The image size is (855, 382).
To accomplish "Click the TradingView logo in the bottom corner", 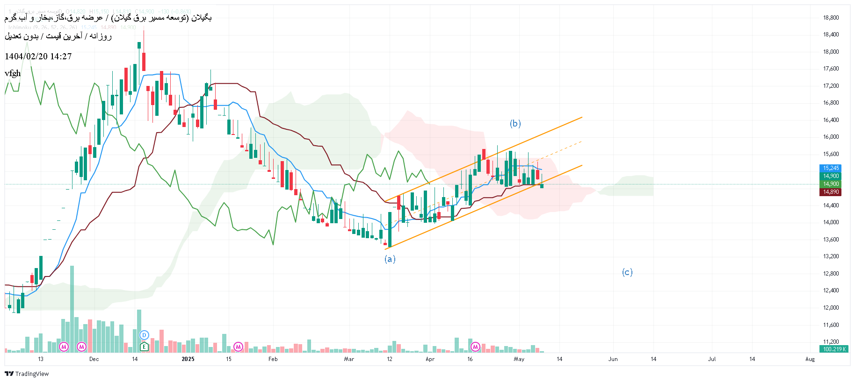I will [27, 374].
